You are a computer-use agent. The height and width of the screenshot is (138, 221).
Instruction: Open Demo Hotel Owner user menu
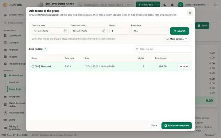click(x=193, y=5)
